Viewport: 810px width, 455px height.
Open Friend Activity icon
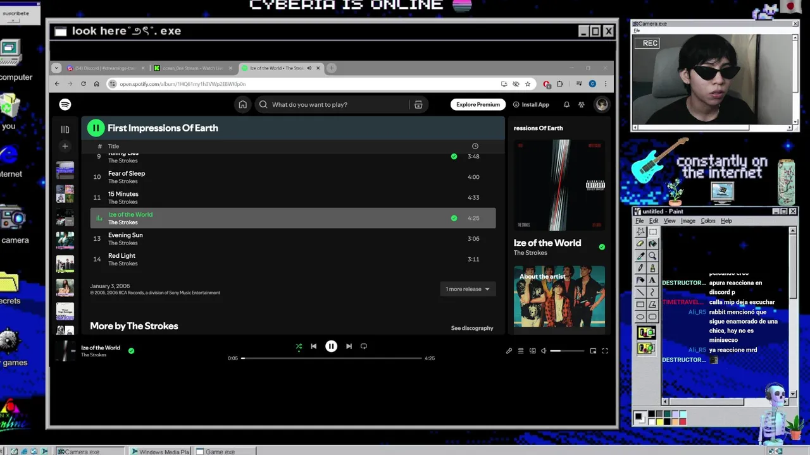(x=581, y=104)
